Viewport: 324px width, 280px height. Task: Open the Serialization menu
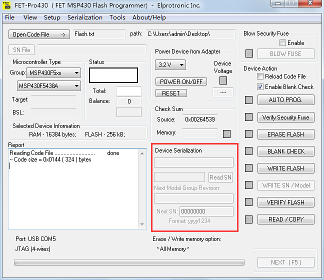pos(85,17)
